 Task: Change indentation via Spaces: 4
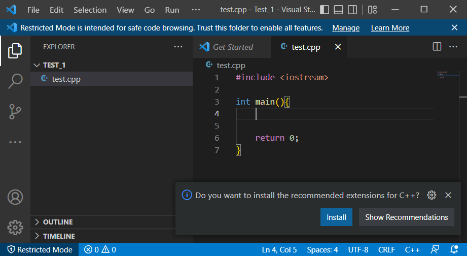[322, 249]
